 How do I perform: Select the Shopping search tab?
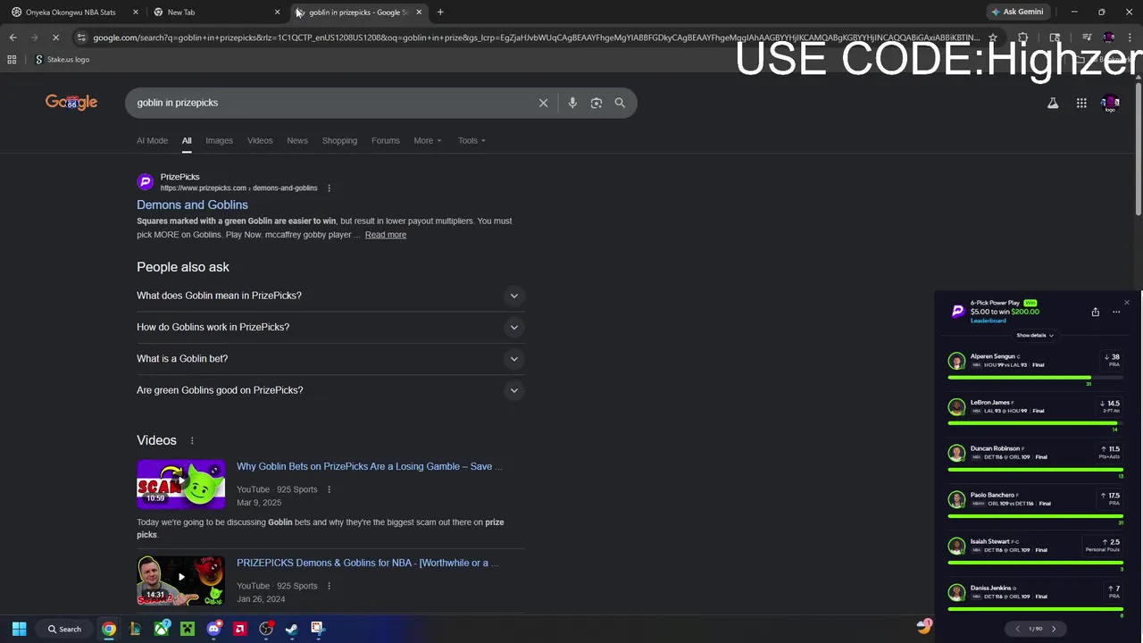[x=339, y=140]
